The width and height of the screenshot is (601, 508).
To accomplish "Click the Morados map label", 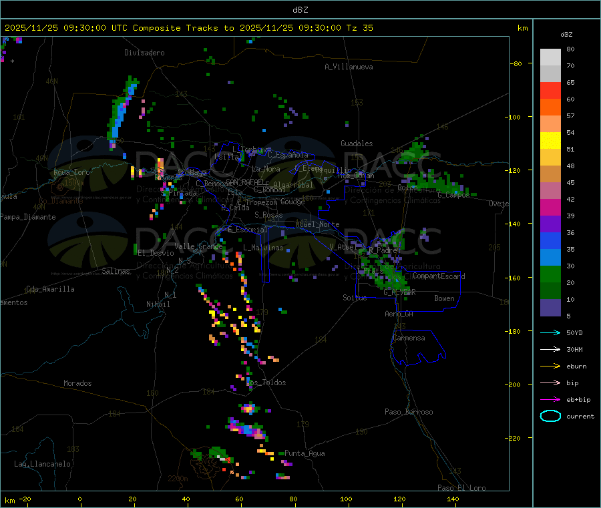I will pyautogui.click(x=77, y=383).
